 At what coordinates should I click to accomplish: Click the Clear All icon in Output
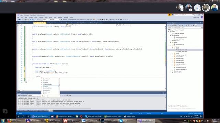click(67, 95)
